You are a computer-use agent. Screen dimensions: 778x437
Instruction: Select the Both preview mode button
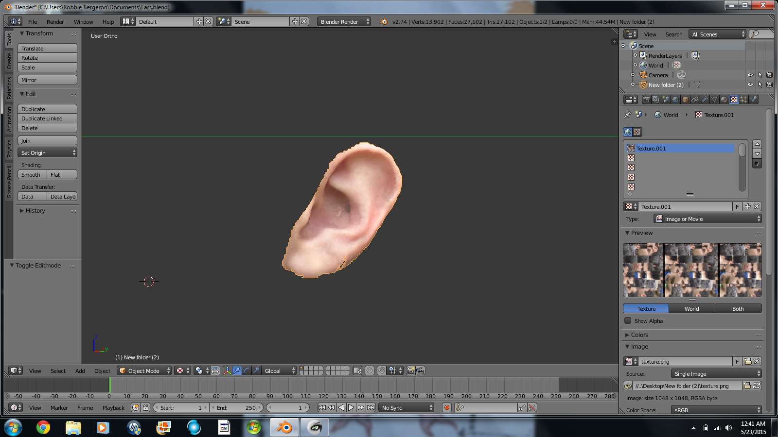click(x=738, y=308)
